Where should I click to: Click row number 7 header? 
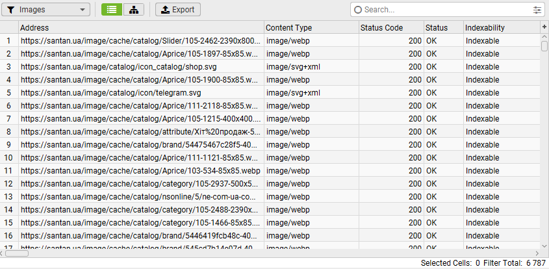pyautogui.click(x=9, y=119)
